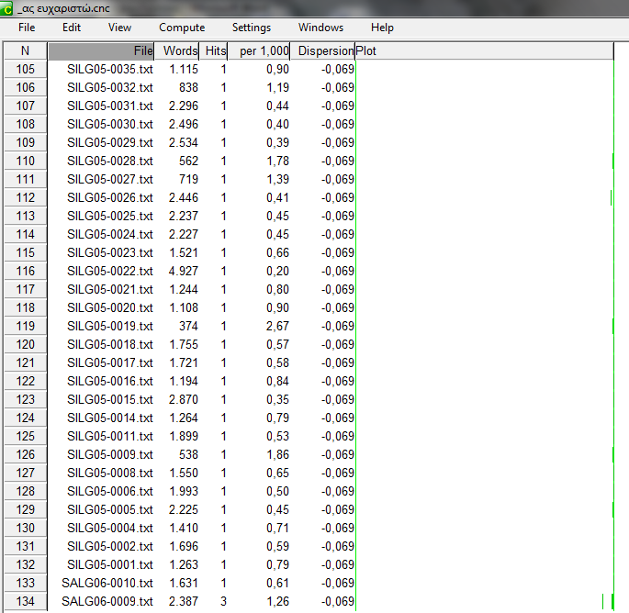Screen dimensions: 629x613
Task: Select file SILG05-0021.txt
Action: [110, 290]
